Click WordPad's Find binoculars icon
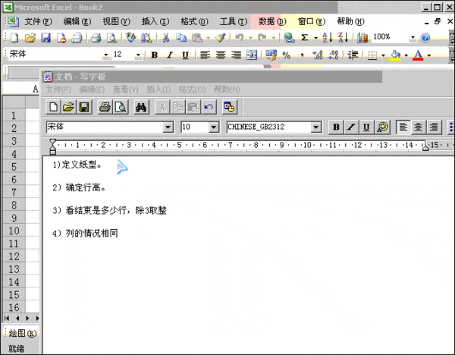 pos(141,107)
